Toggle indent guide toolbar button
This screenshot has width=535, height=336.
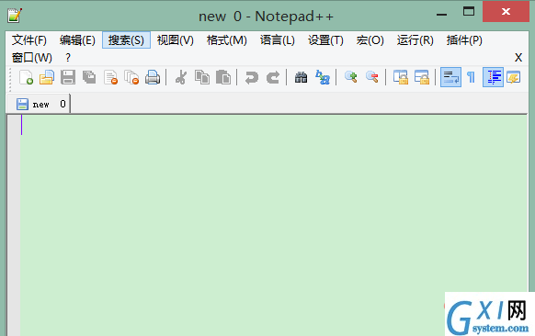493,77
